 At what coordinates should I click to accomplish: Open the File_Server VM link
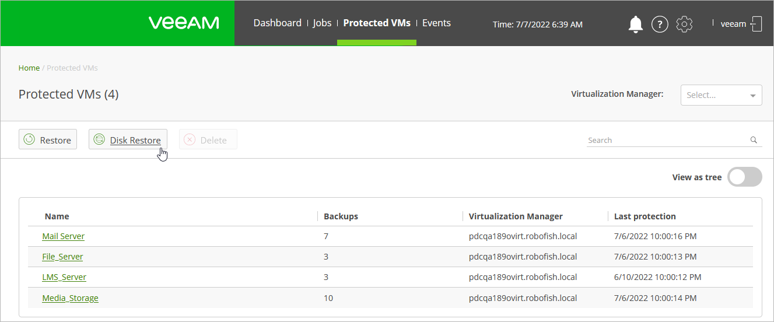click(62, 257)
